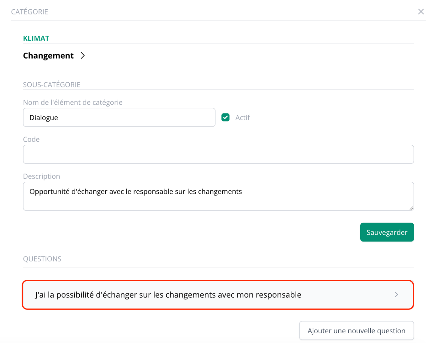Select the Description text area
Viewport: 434px width, 343px height.
(218, 196)
